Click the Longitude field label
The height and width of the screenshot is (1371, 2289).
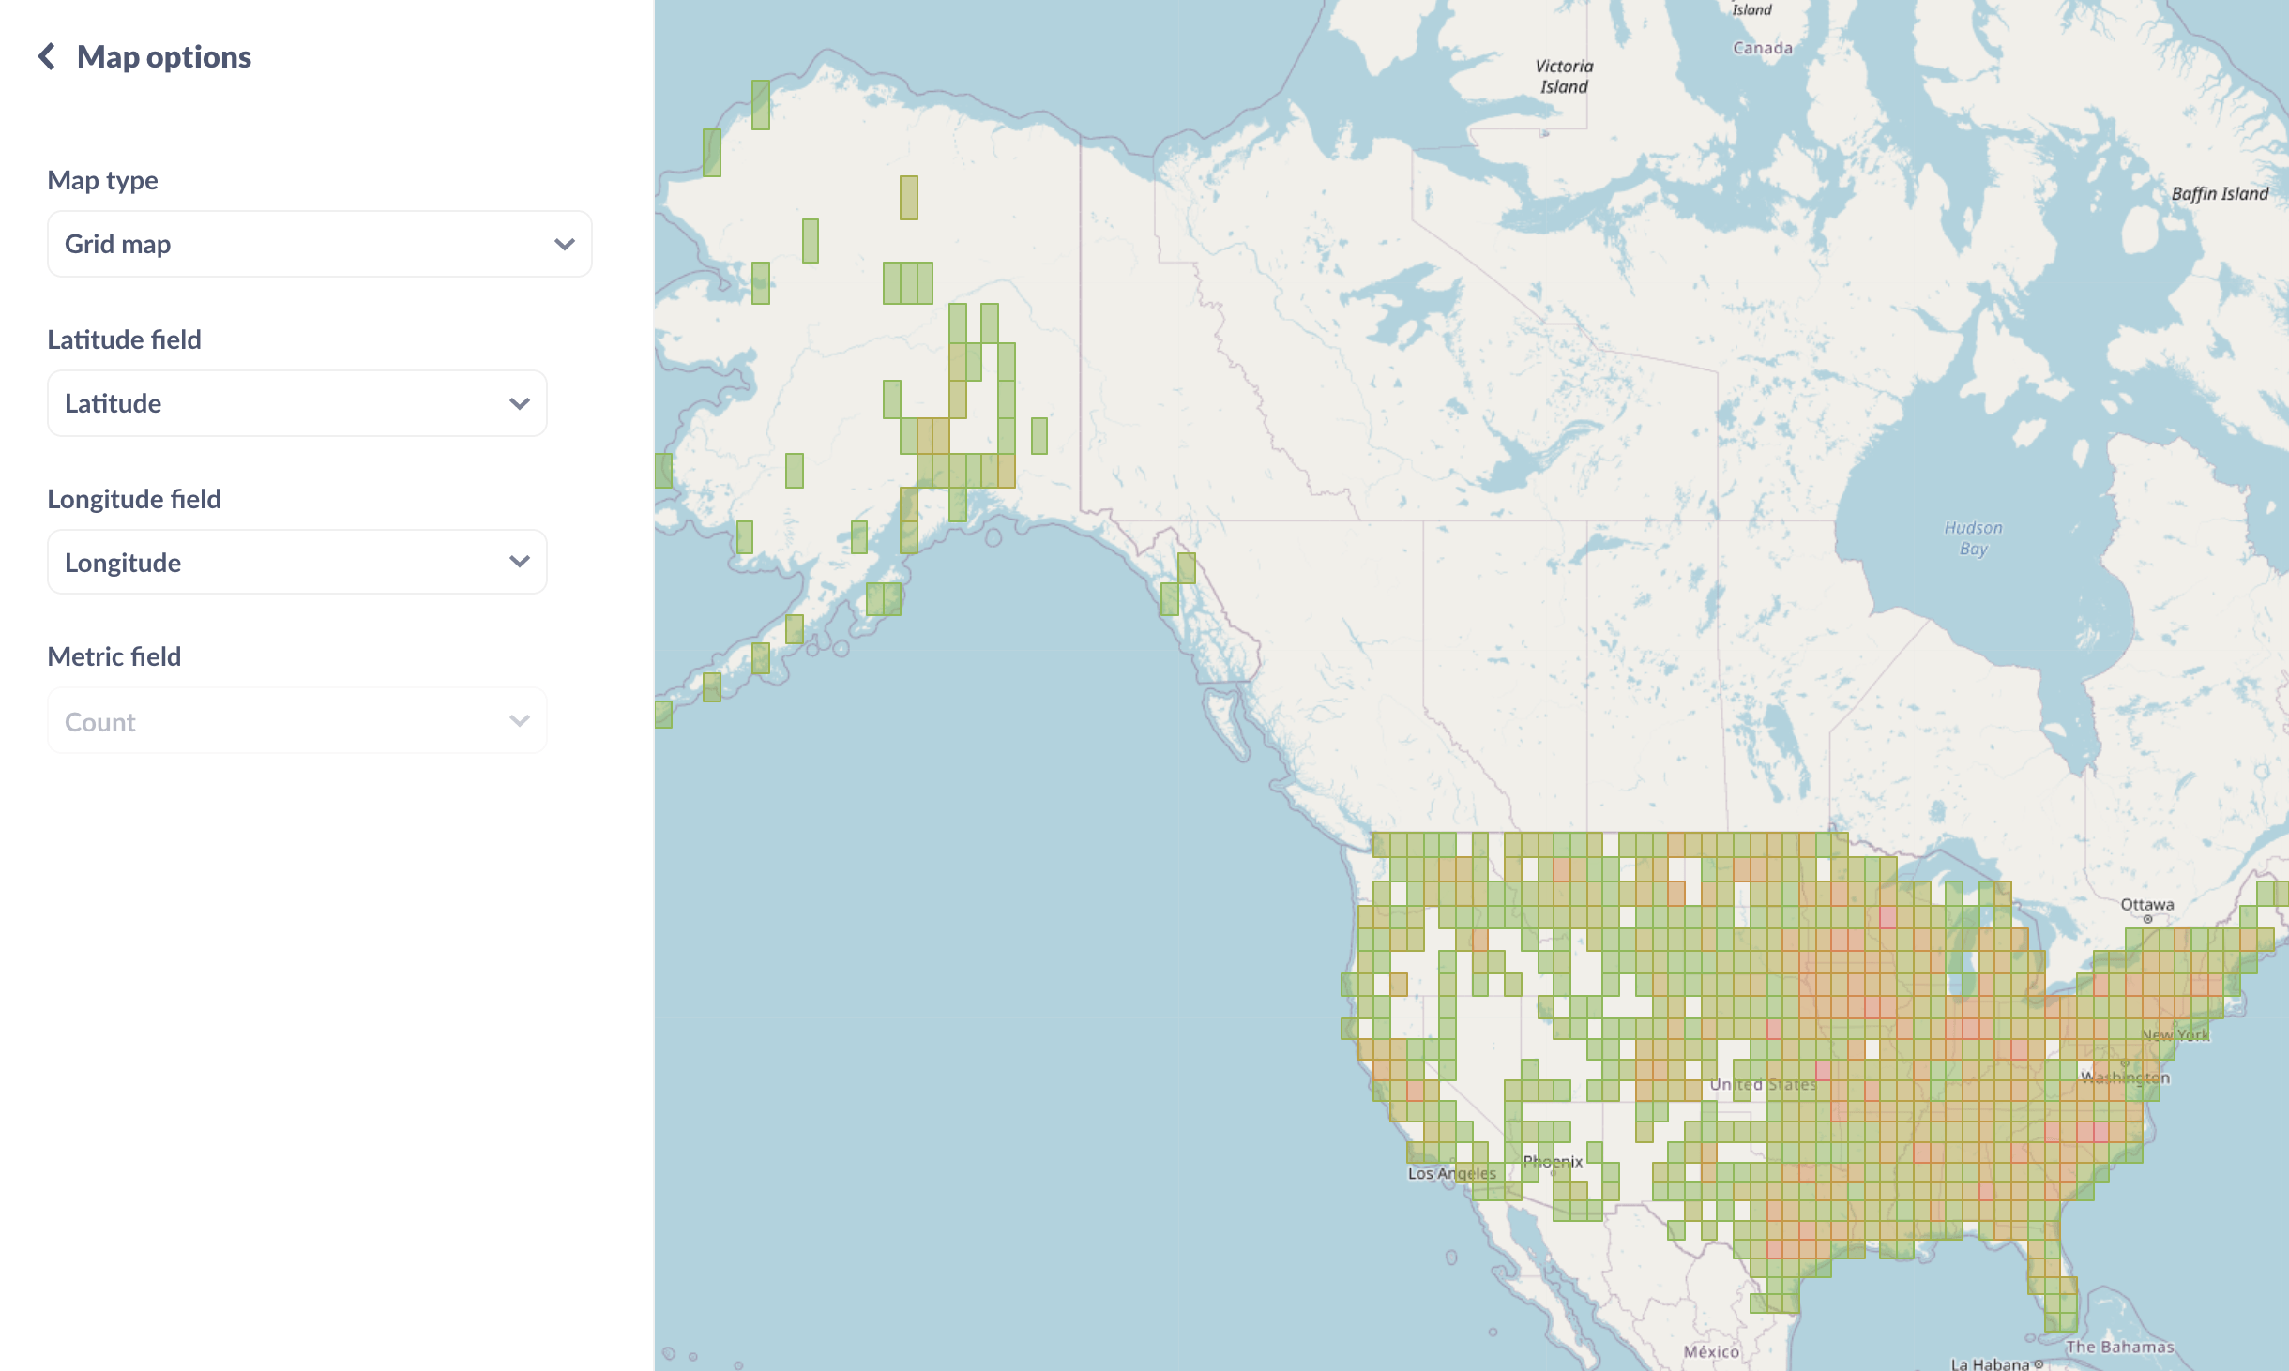[x=134, y=498]
